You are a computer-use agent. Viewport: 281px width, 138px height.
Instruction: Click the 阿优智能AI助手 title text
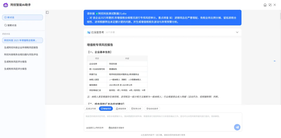tap(21, 5)
